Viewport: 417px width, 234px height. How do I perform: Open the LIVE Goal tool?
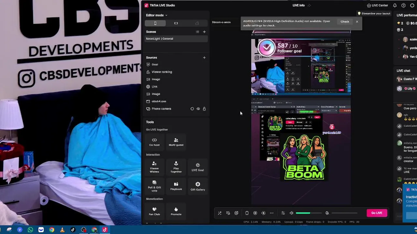coord(198,167)
